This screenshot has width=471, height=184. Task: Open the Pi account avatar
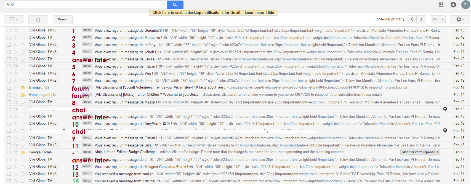(465, 5)
